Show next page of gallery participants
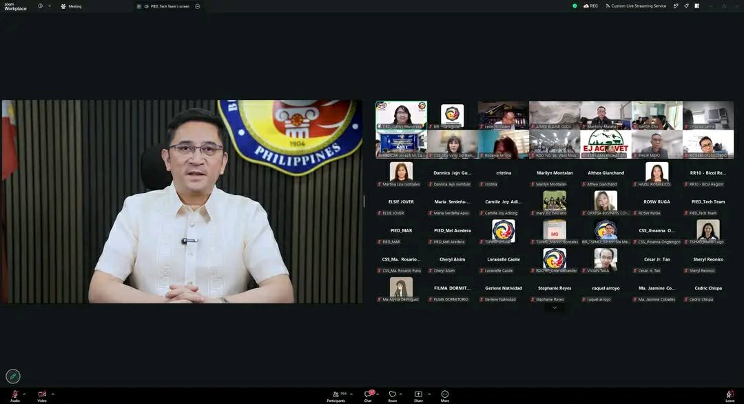 555,307
